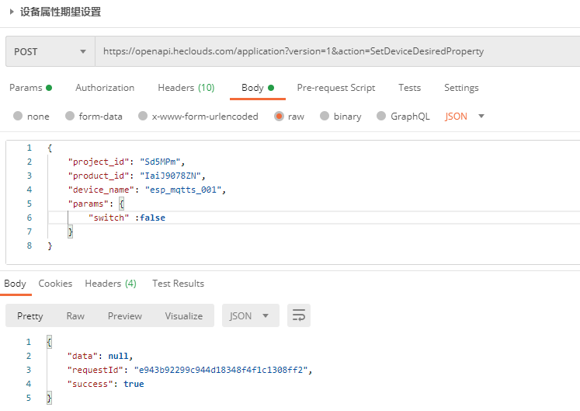This screenshot has width=580, height=411.
Task: Choose the x-www-form-urlencoded radio option
Action: click(143, 117)
